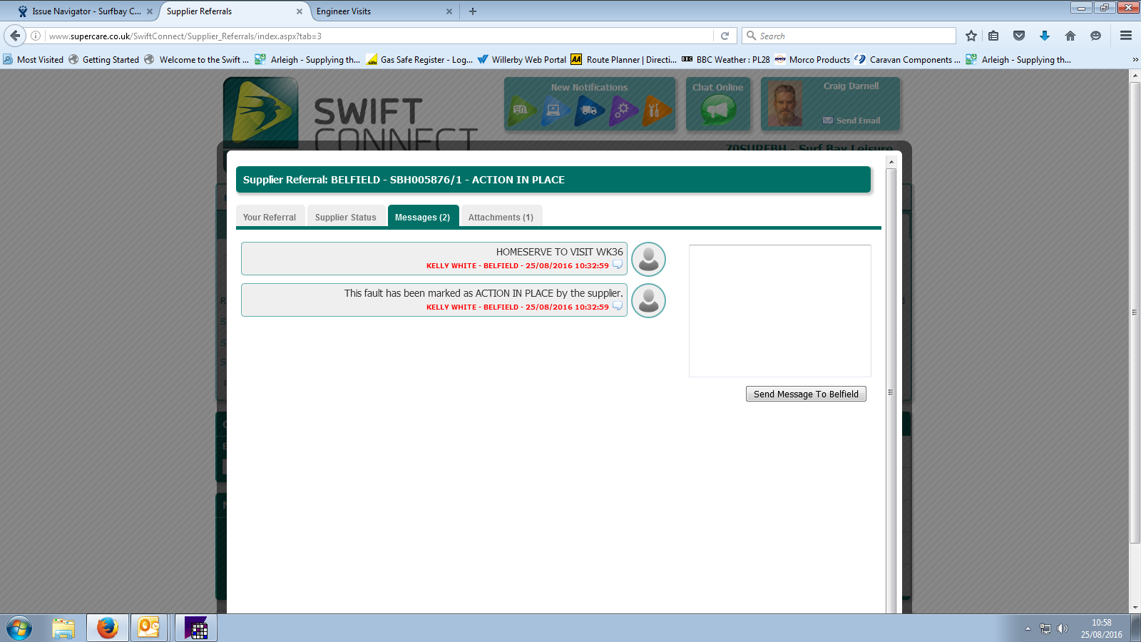Open Windows Start menu orb
1141x642 pixels.
coord(19,628)
